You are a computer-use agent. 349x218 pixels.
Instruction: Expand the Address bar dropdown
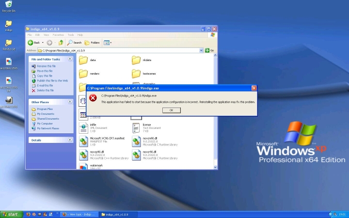(x=201, y=50)
